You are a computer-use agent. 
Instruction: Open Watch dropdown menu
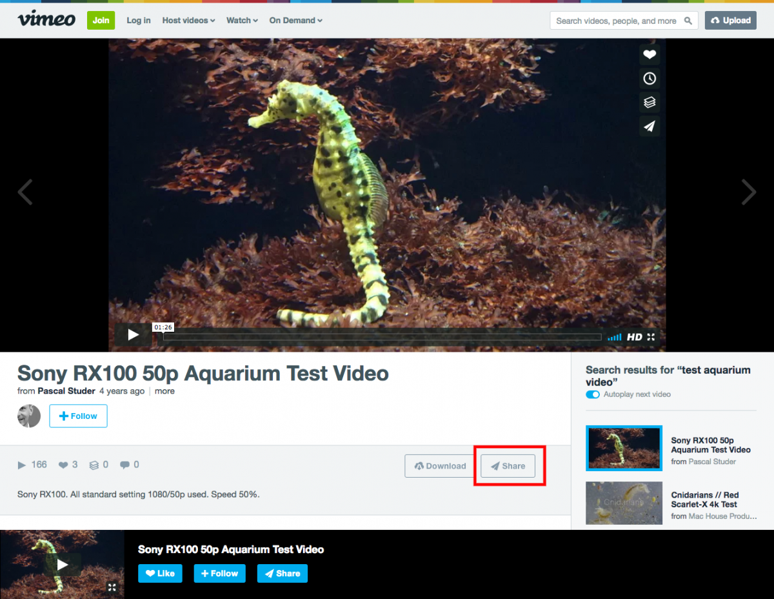[242, 21]
